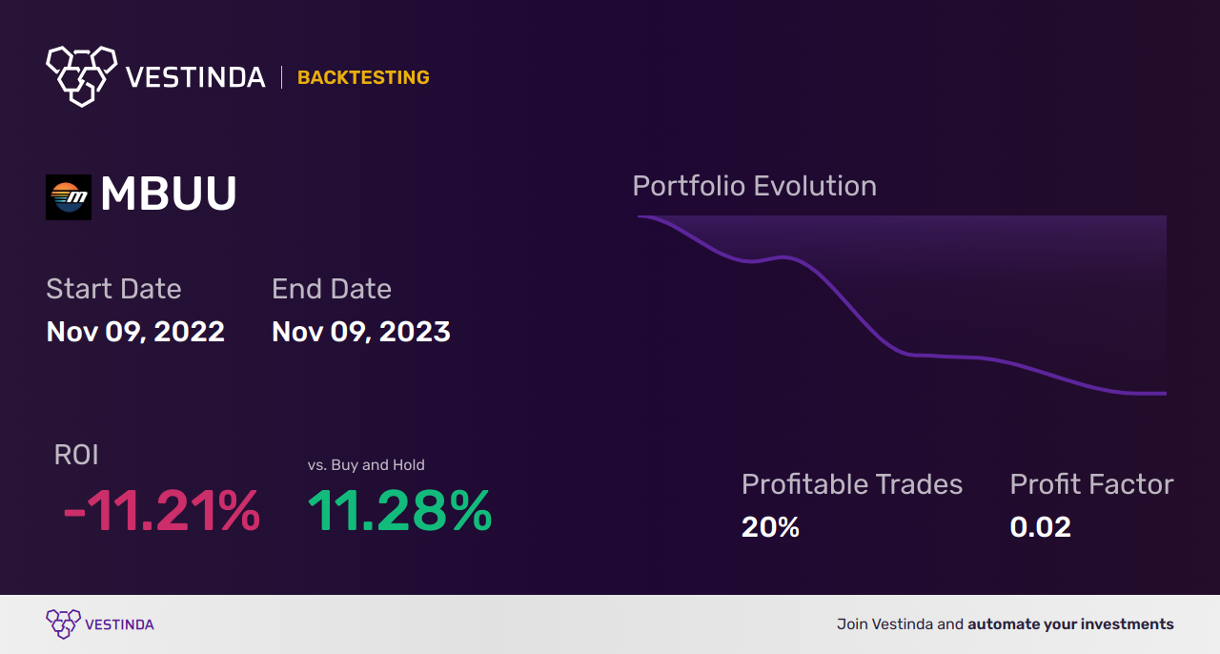Click the Portfolio Evolution chart title

[x=754, y=186]
